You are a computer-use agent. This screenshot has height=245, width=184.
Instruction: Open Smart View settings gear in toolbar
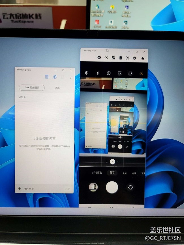point(135,58)
